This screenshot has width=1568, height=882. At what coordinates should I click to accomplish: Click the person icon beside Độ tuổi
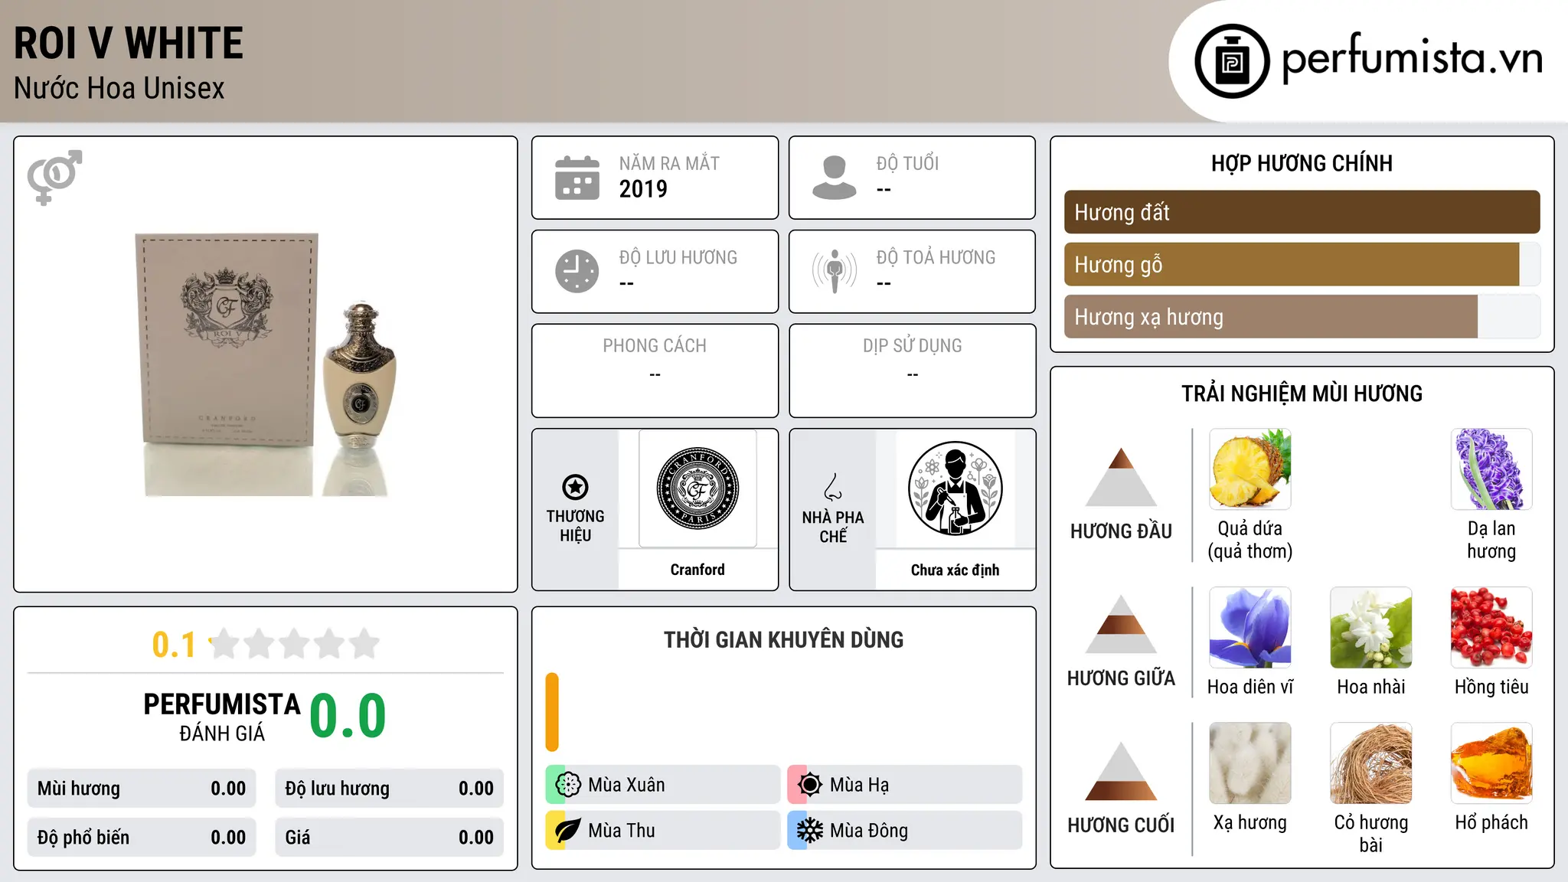[834, 178]
